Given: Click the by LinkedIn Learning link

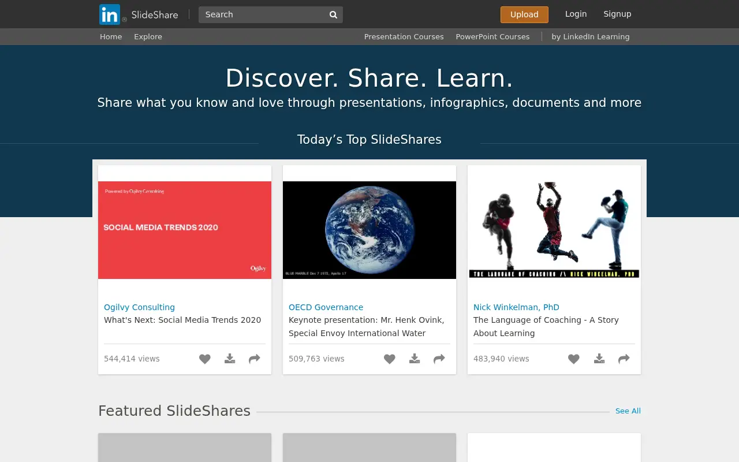Looking at the screenshot, I should tap(591, 36).
